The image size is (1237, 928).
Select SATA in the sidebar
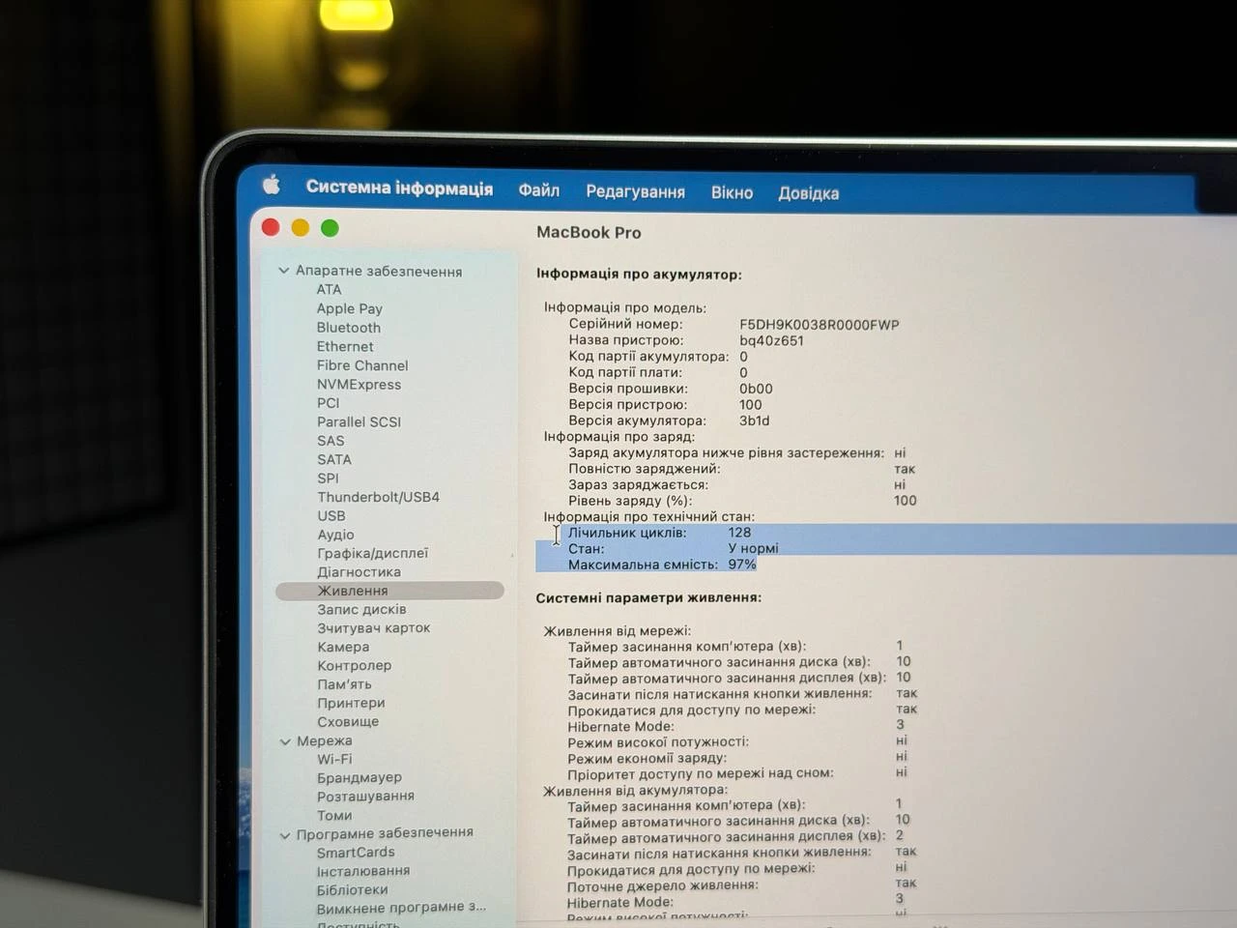point(334,459)
